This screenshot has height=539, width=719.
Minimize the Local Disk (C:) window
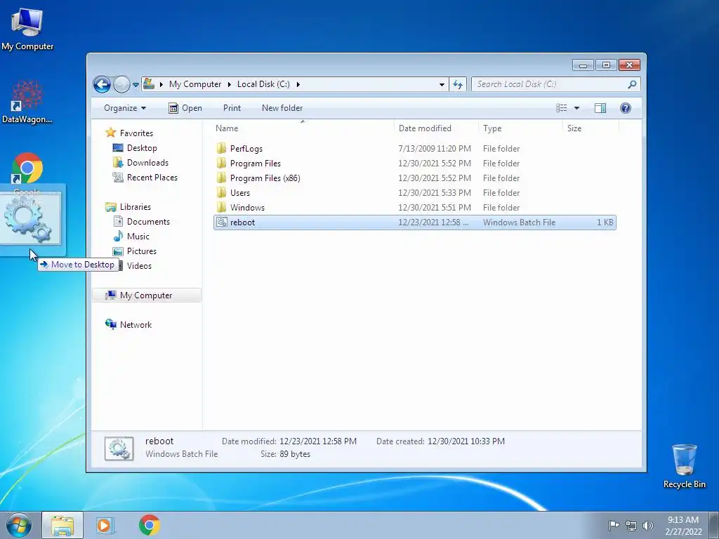pyautogui.click(x=583, y=65)
